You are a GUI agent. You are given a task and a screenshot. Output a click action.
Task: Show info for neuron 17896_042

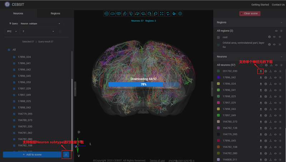click(x=266, y=77)
